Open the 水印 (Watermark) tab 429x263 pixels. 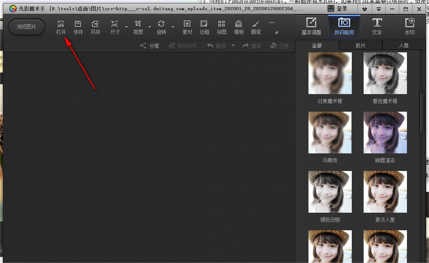409,26
